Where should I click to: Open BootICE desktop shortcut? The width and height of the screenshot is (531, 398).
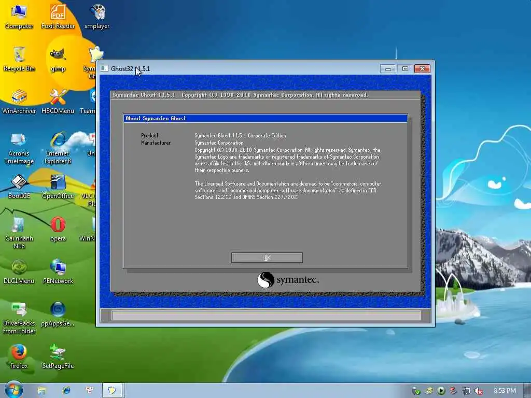pyautogui.click(x=19, y=187)
